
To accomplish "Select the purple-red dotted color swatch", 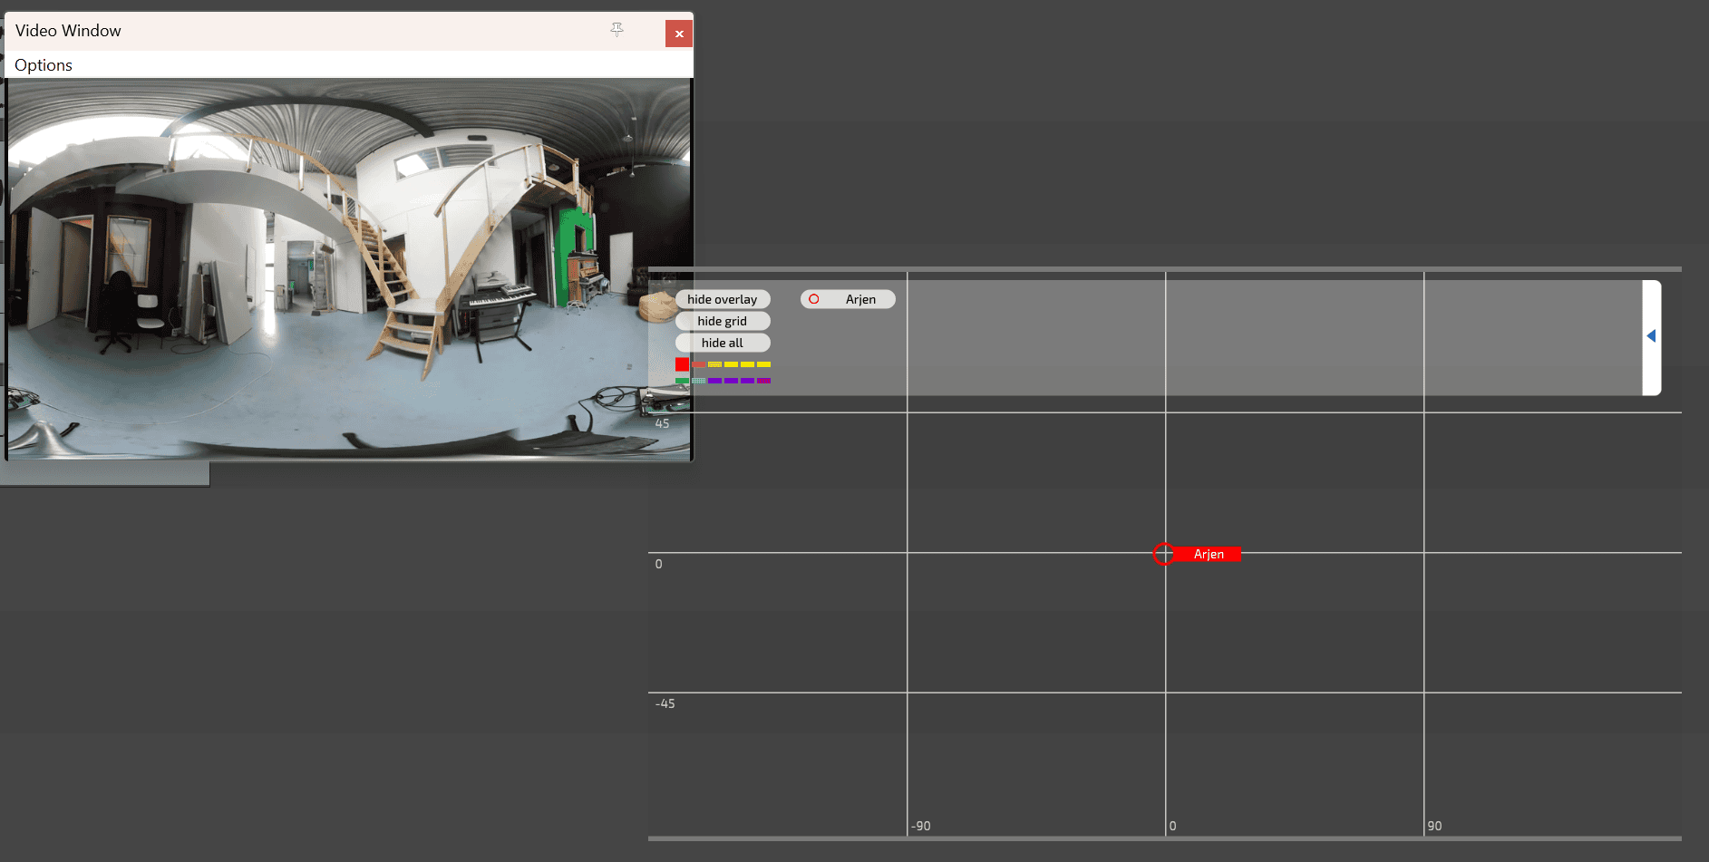I will tap(763, 381).
